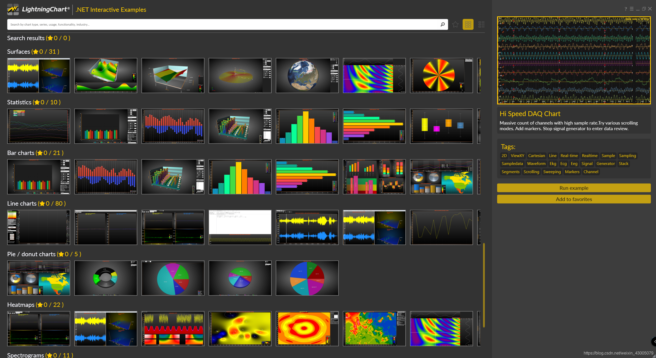Select the Sampledata tag
The image size is (656, 358).
click(x=512, y=164)
